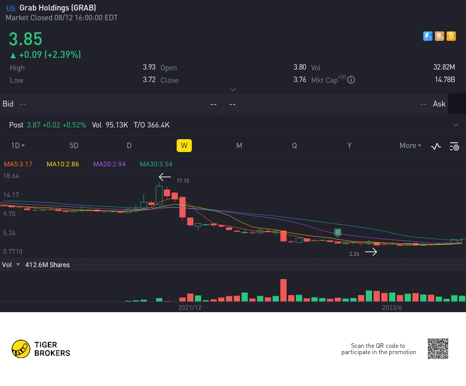This screenshot has height=386, width=466.
Task: Tap the 2022/6 date axis label
Action: (392, 307)
